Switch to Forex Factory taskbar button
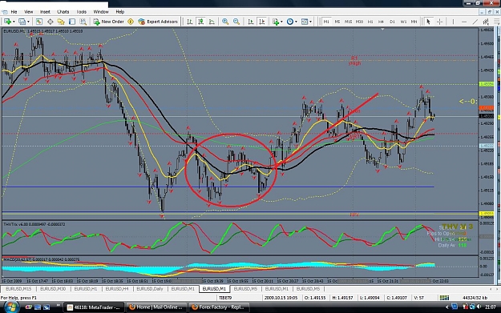The height and width of the screenshot is (313, 501). click(219, 307)
